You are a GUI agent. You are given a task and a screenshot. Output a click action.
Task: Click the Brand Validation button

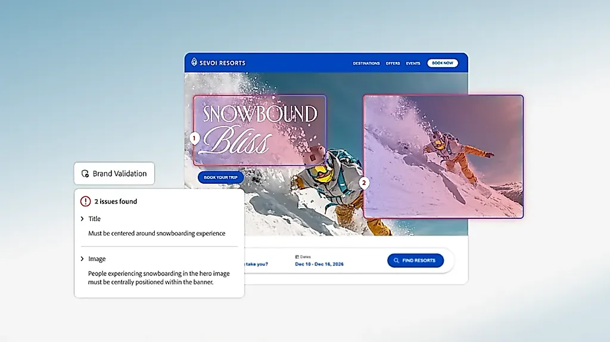click(114, 173)
